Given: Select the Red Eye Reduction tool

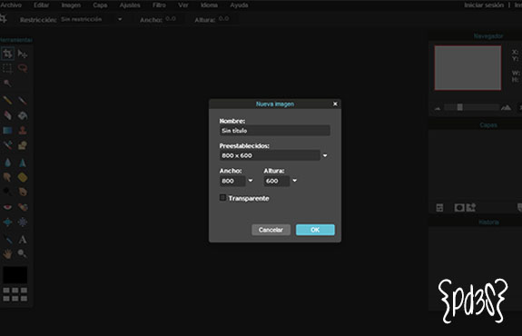Looking at the screenshot, I should 7,207.
